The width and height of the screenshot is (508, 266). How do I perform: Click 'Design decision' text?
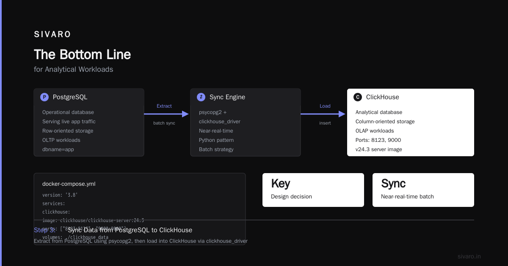tap(291, 197)
